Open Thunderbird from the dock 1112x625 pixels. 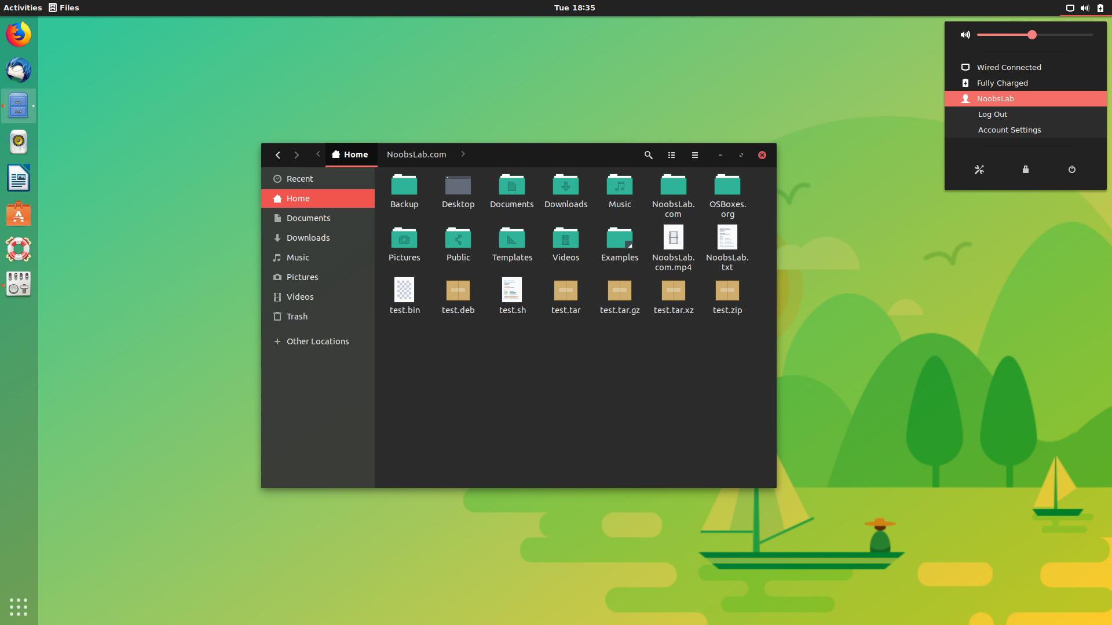18,70
